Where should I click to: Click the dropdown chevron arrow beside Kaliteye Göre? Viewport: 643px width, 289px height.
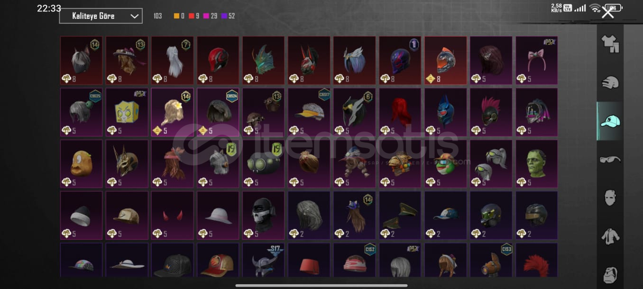134,16
